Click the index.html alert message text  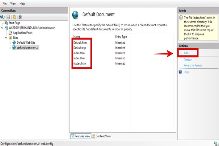(199, 28)
